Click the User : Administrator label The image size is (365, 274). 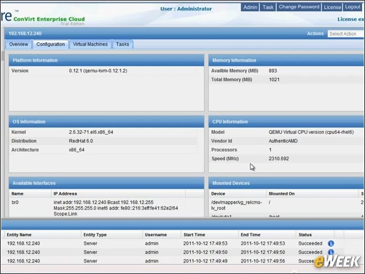point(186,9)
